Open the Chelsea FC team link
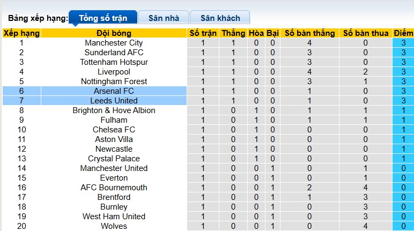This screenshot has height=231, width=414. [114, 130]
